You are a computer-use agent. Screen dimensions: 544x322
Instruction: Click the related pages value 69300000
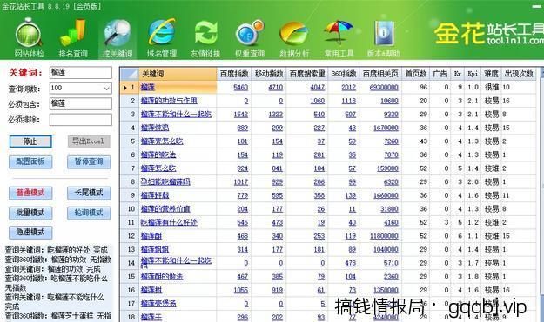coord(384,87)
